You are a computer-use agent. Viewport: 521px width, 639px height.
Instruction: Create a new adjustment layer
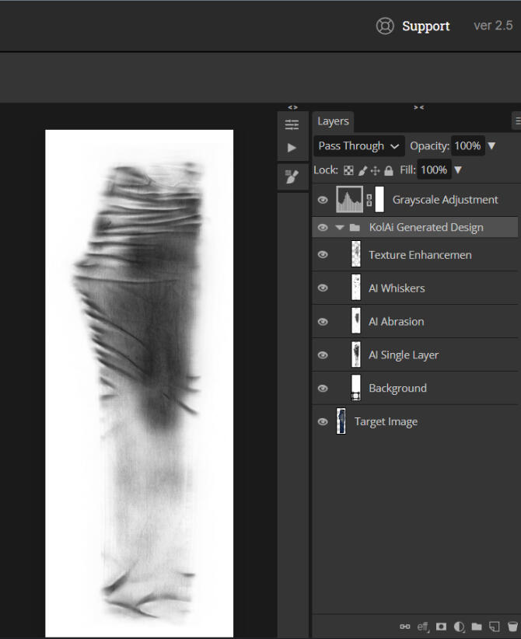point(459,627)
